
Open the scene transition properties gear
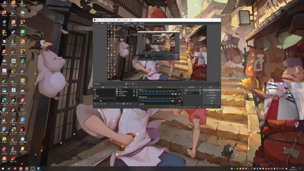200,90
